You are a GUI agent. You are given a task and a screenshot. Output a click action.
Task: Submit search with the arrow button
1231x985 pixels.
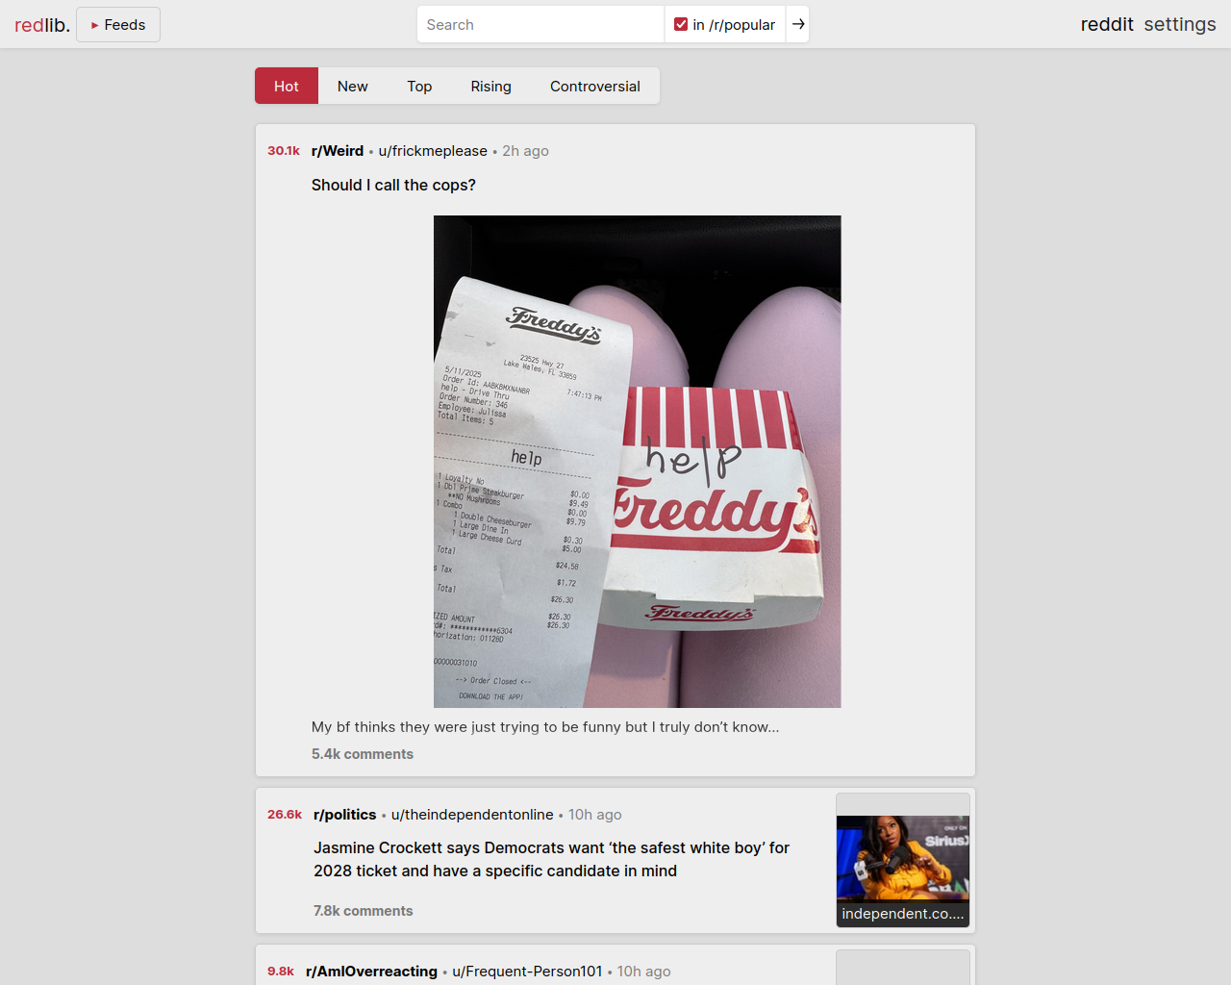798,24
